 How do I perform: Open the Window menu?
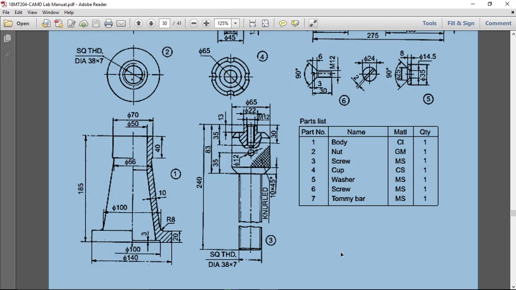(x=51, y=12)
